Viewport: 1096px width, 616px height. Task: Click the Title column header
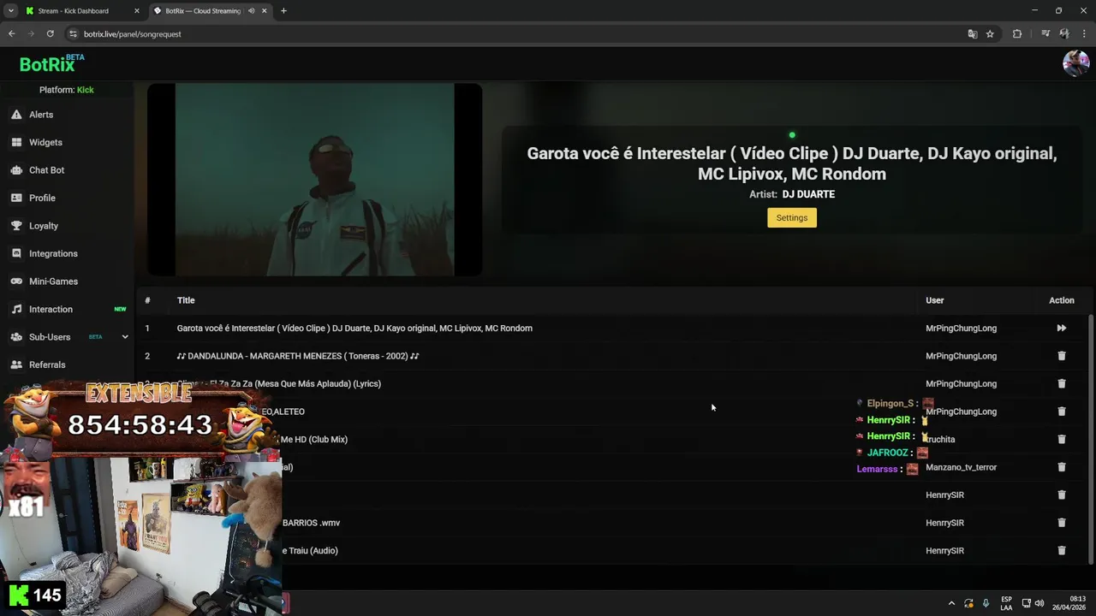186,300
